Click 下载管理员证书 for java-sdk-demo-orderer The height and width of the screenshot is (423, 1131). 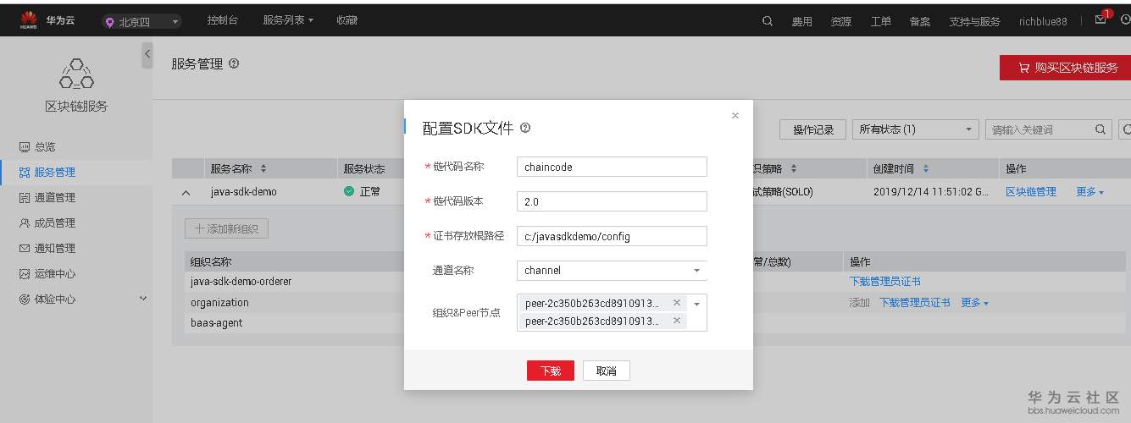[885, 282]
